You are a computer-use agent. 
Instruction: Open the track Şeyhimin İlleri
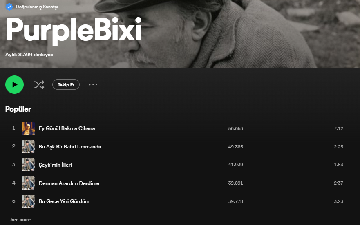[x=55, y=165]
